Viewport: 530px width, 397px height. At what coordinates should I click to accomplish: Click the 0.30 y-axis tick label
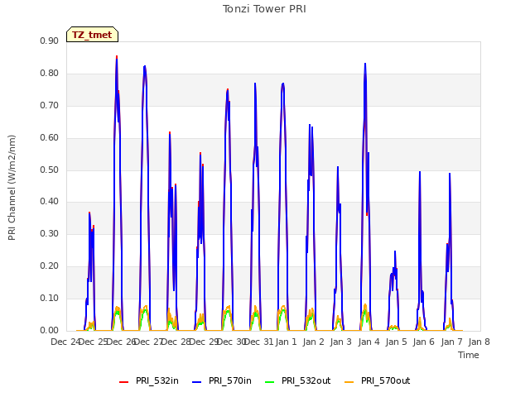(x=50, y=233)
